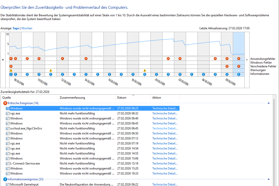Click information icon for 23.02.2026
Image resolution: width=279 pixels, height=186 pixels.
click(x=192, y=74)
